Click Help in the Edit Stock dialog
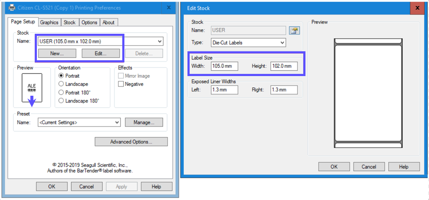 [x=404, y=167]
